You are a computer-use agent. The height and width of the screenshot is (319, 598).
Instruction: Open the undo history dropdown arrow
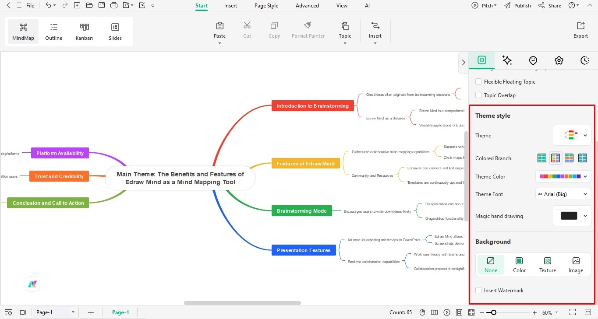tap(54, 6)
